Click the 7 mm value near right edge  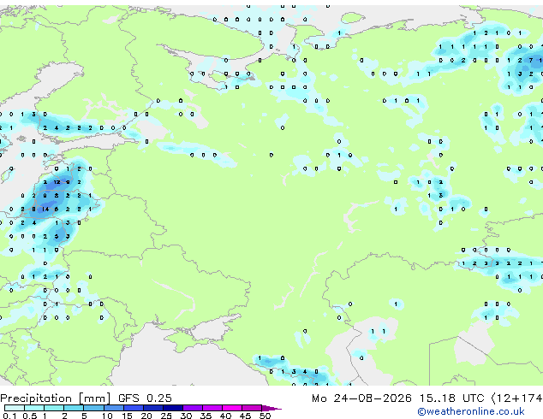pos(531,60)
